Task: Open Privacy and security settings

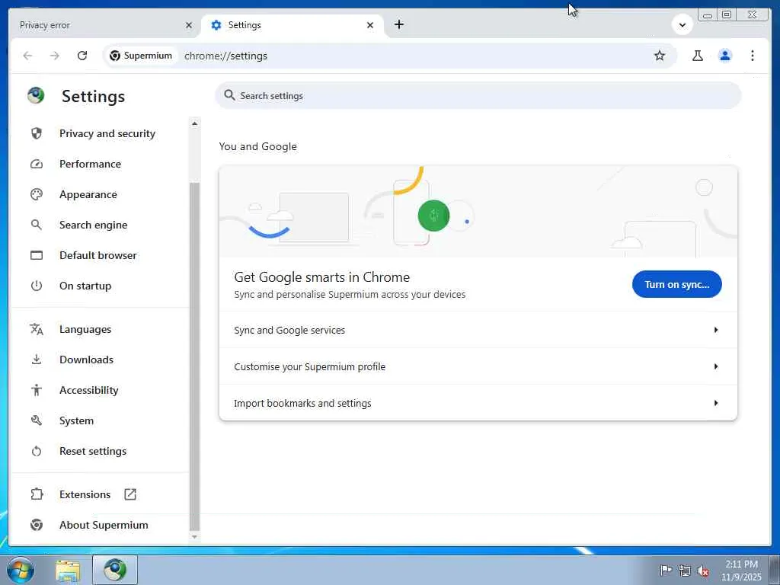Action: 107,133
